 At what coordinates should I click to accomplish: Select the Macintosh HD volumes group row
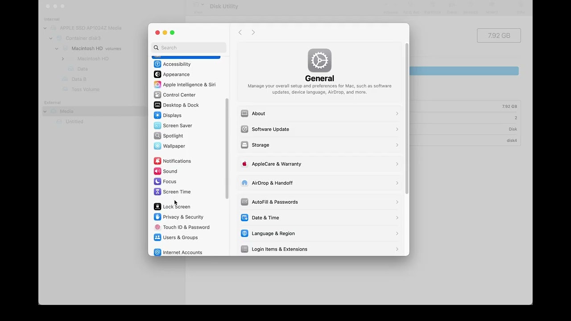[x=96, y=49]
